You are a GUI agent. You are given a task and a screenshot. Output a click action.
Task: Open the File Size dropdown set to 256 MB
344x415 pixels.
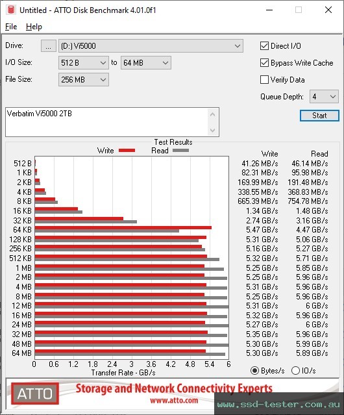[84, 80]
